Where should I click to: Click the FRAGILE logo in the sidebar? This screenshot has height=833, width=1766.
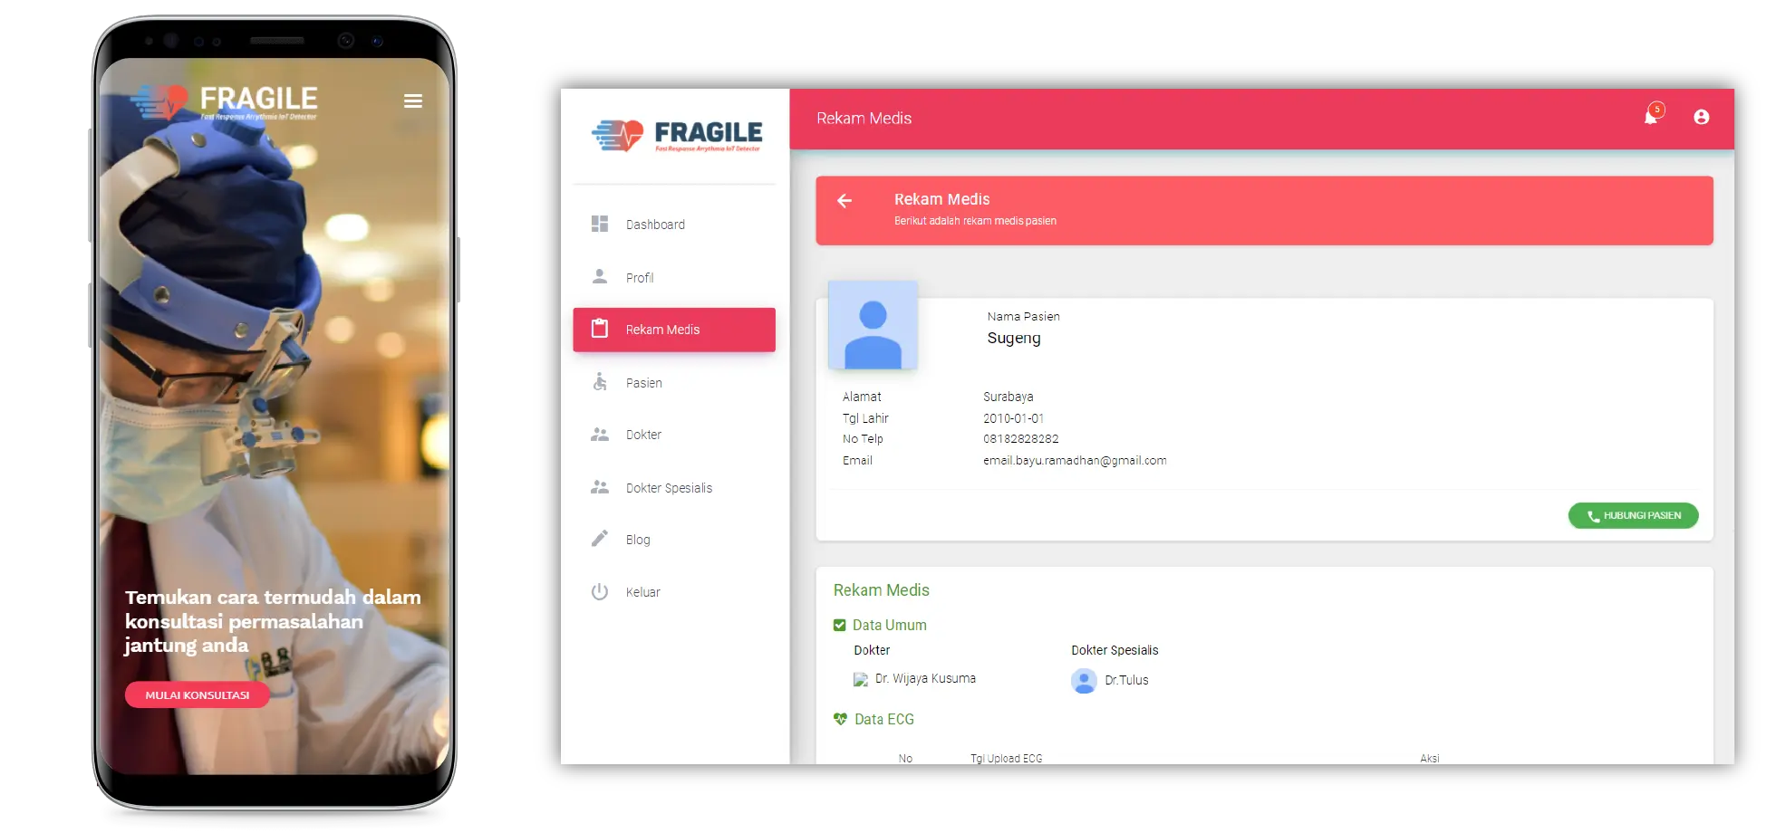[x=676, y=136]
